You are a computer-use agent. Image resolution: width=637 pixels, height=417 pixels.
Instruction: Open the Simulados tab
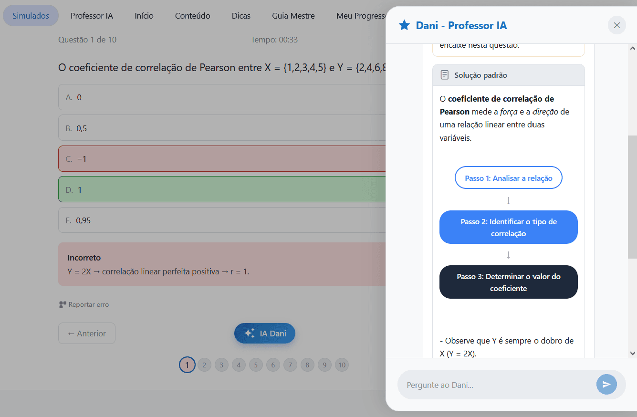tap(31, 16)
